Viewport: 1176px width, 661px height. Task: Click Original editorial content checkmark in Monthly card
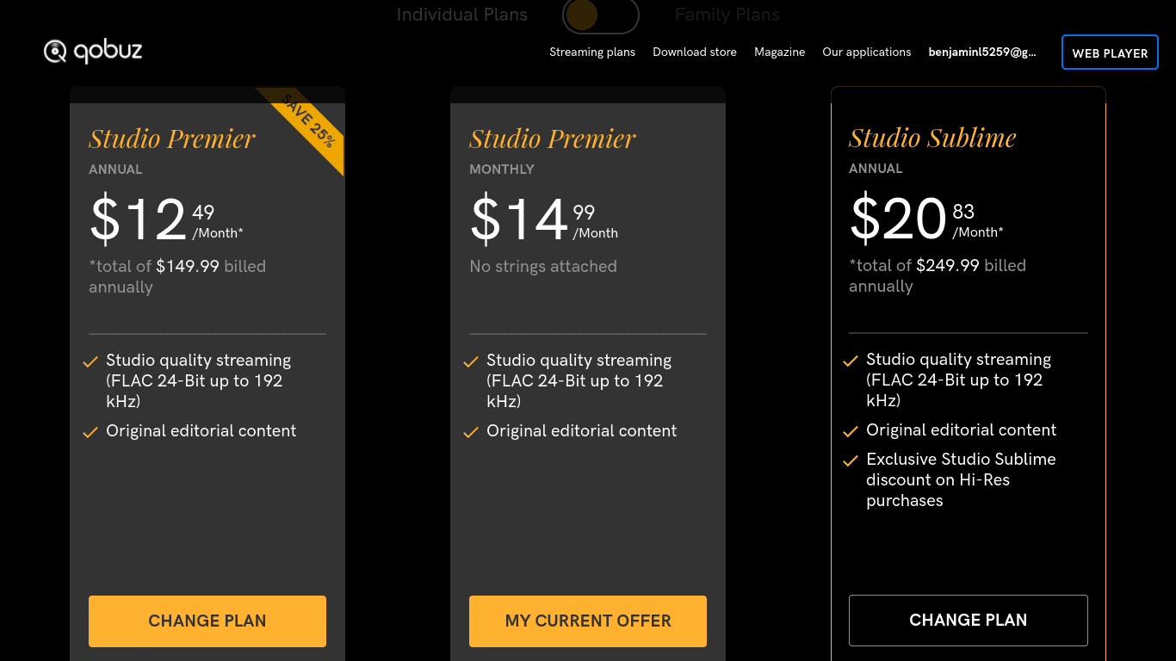click(x=471, y=432)
